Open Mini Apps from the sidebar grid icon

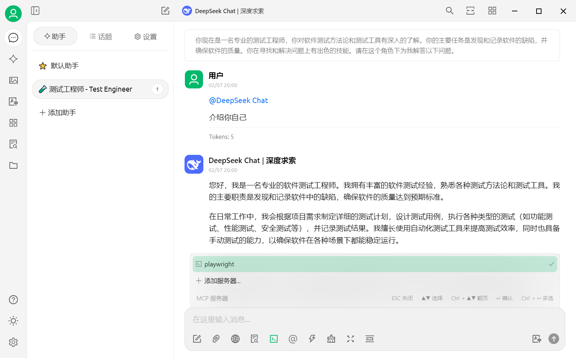click(13, 123)
